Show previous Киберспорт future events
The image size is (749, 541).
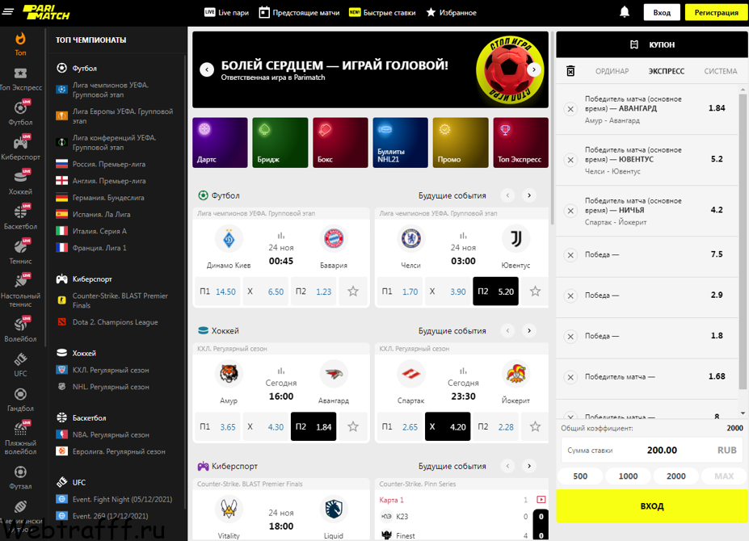pos(507,466)
